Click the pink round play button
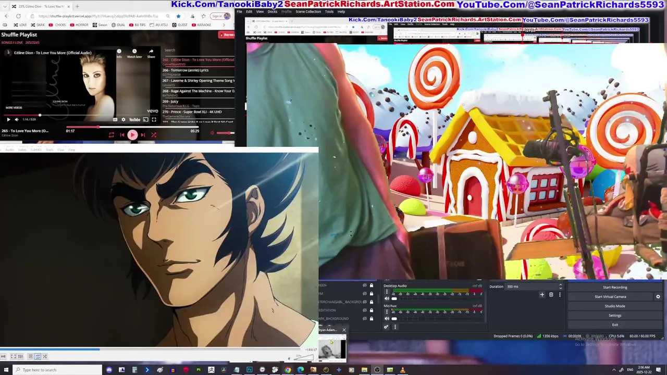667x375 pixels. (132, 135)
